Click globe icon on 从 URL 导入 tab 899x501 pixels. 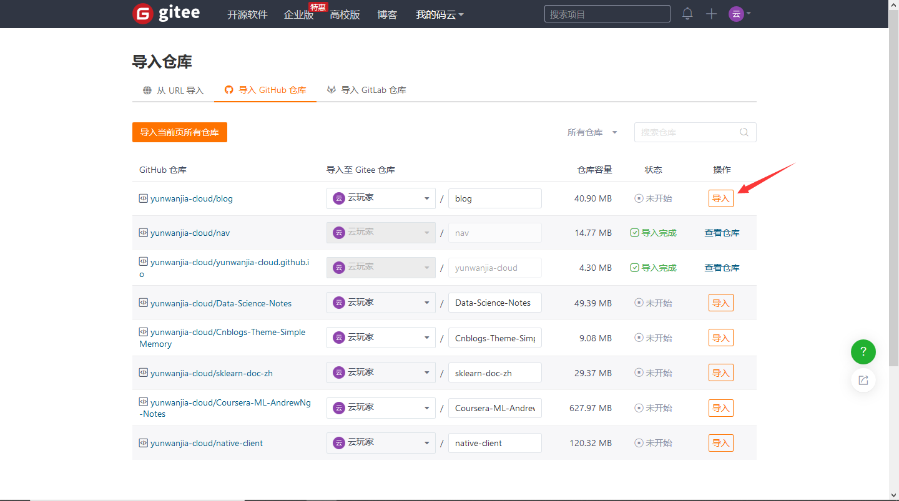coord(147,90)
